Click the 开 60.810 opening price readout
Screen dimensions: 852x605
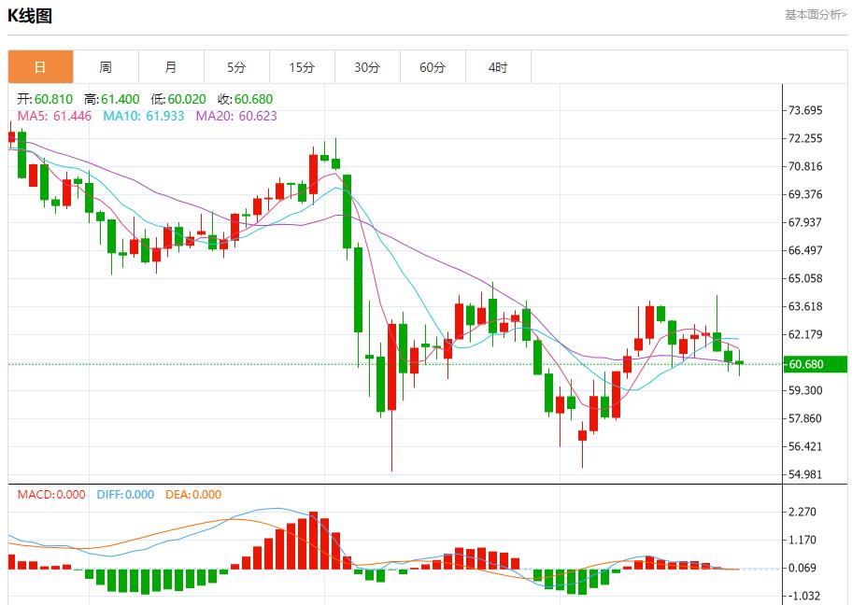pyautogui.click(x=45, y=99)
